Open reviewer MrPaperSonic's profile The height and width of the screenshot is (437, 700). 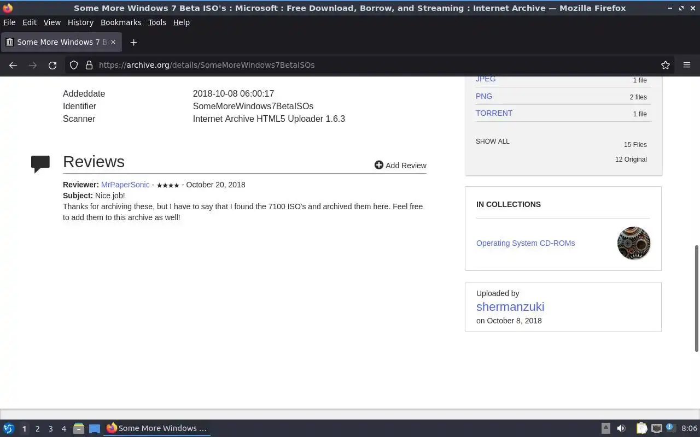tap(125, 185)
